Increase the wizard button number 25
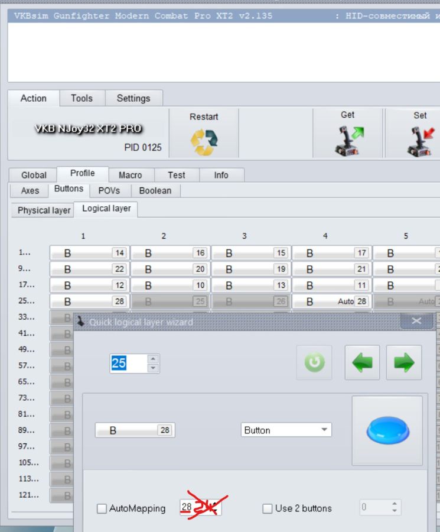440x532 pixels. pos(153,359)
